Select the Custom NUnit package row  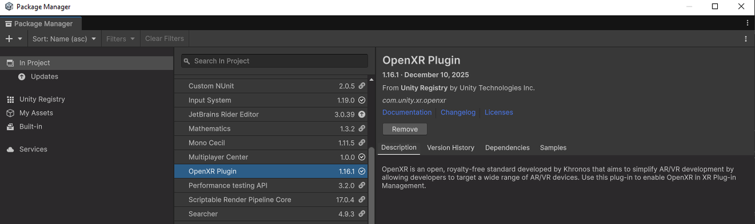coord(271,86)
